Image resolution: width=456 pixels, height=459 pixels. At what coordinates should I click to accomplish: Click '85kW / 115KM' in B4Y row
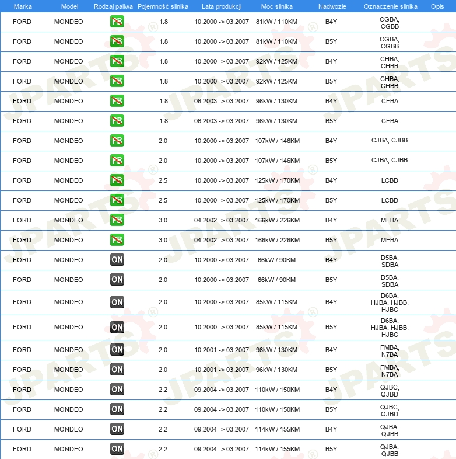276,302
